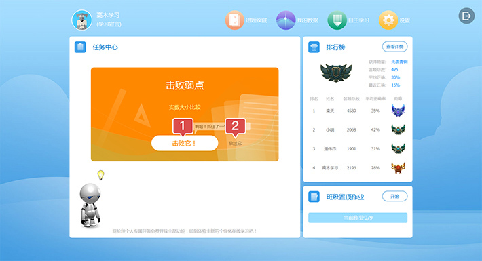
Task: Click the 排行榜 trophy icon
Action: [x=314, y=47]
